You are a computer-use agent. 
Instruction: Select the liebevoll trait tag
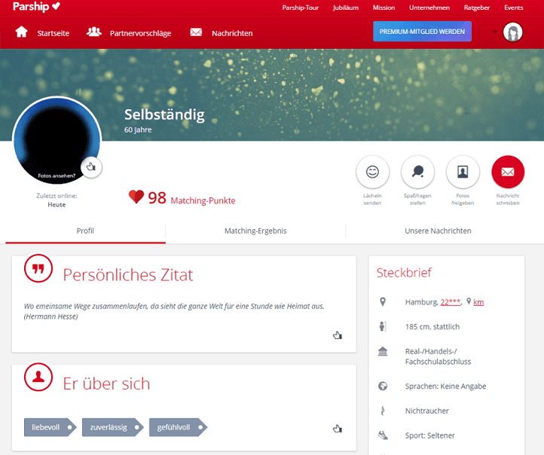pos(50,427)
